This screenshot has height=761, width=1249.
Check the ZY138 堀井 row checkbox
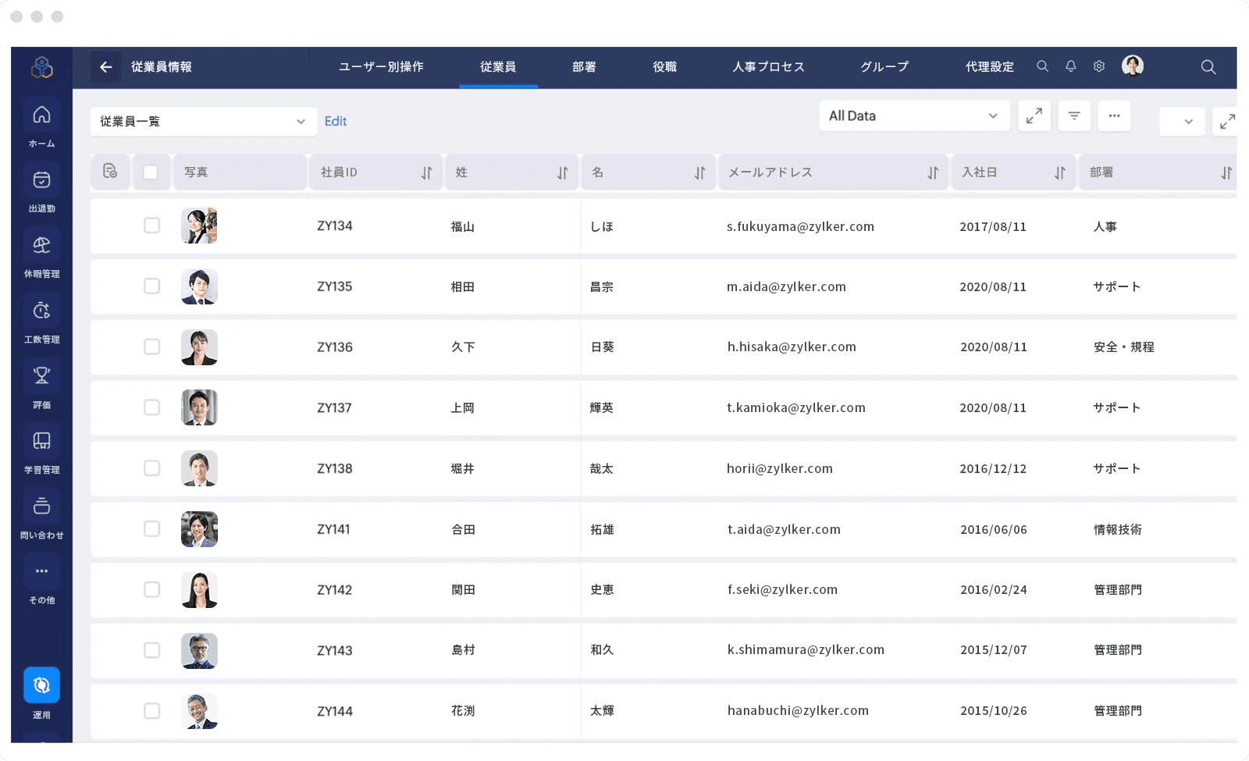[x=151, y=468]
